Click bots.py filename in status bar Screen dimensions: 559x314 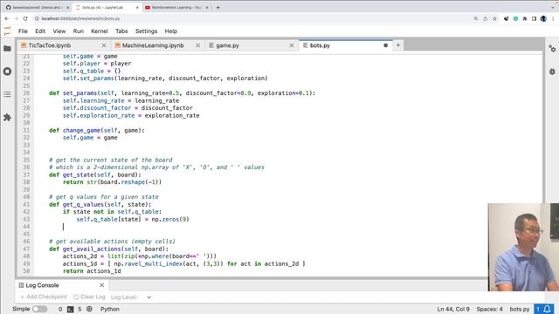(x=520, y=309)
